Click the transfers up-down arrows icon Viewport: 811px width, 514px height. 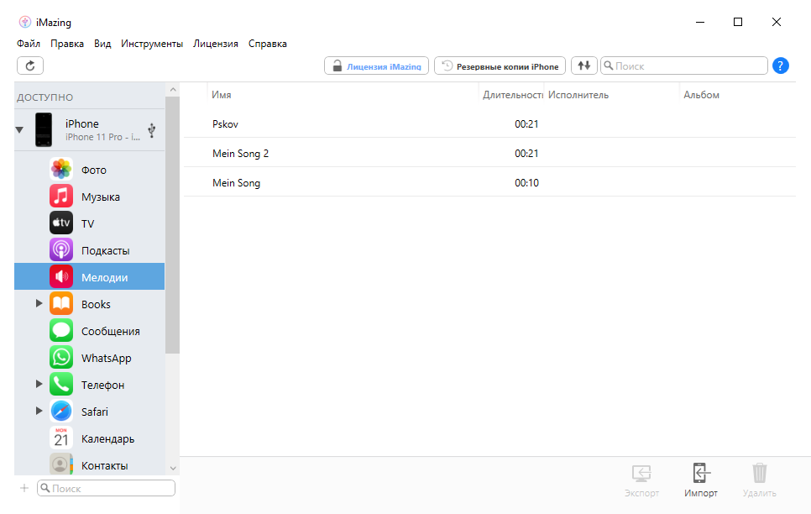coord(584,66)
